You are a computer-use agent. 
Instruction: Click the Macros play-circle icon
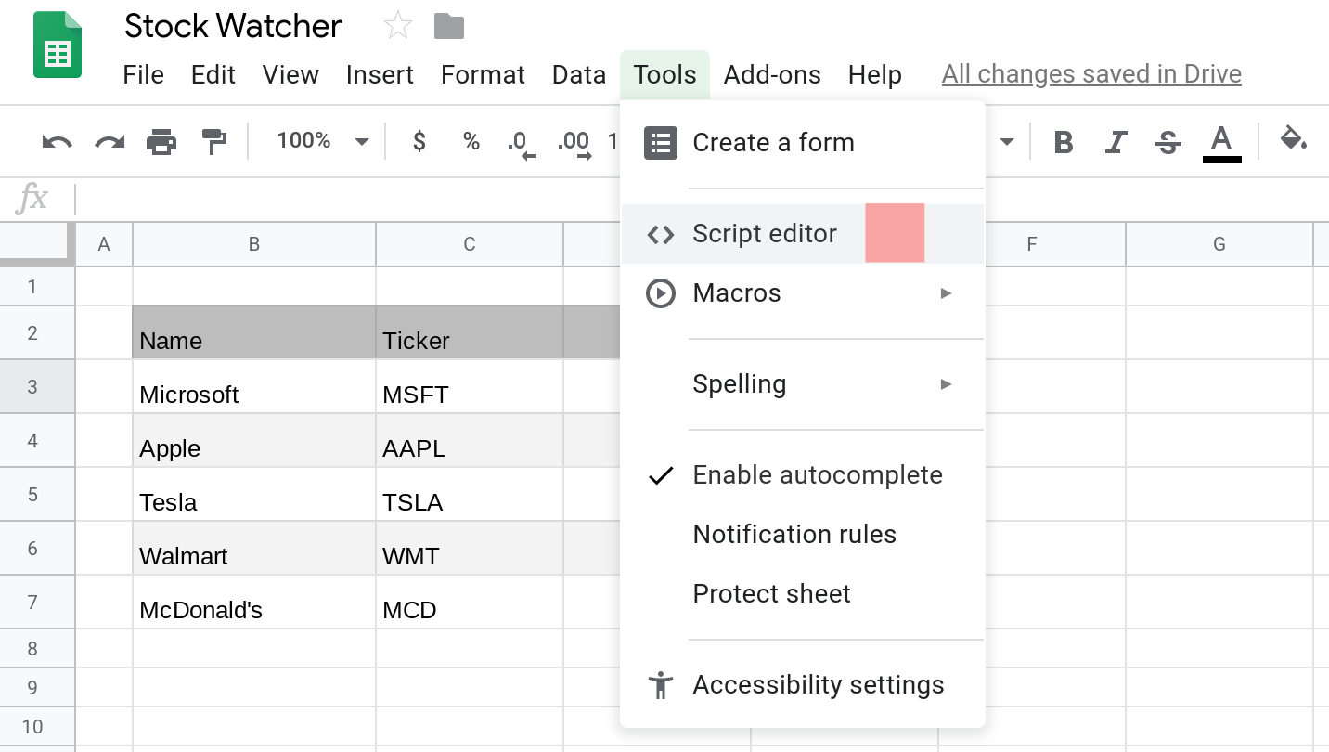(661, 293)
